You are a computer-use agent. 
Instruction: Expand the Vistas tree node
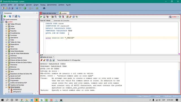pyautogui.click(x=6, y=26)
